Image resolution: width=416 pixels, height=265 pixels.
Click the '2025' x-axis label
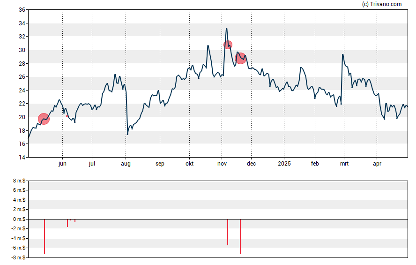[x=284, y=163]
